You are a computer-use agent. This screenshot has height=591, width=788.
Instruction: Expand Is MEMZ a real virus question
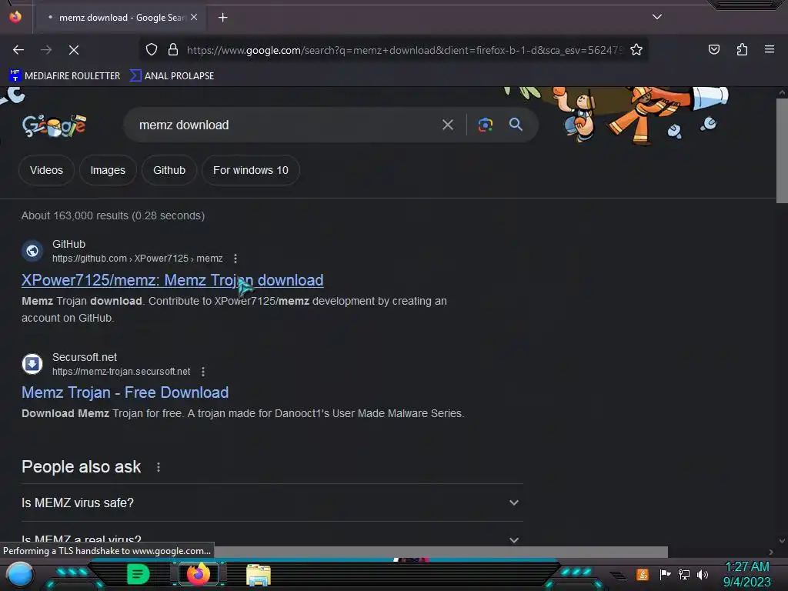tap(272, 538)
